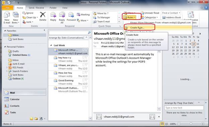Open the Categorize dropdown

tap(149, 17)
